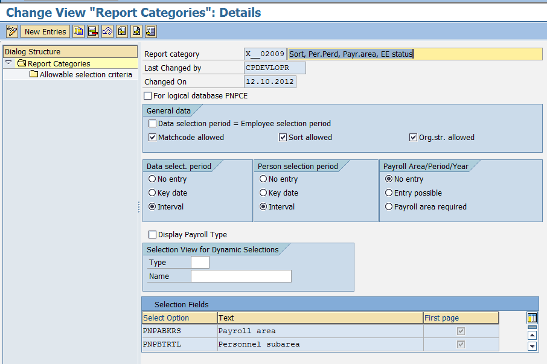Select Interval under Data select. period

pos(152,207)
